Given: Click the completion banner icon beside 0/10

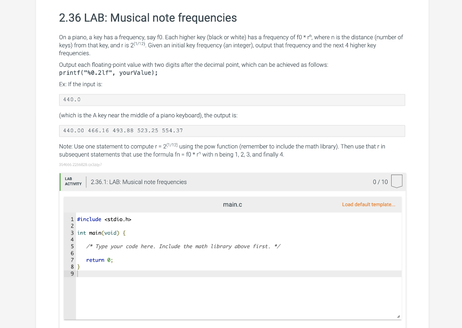Looking at the screenshot, I should 396,181.
